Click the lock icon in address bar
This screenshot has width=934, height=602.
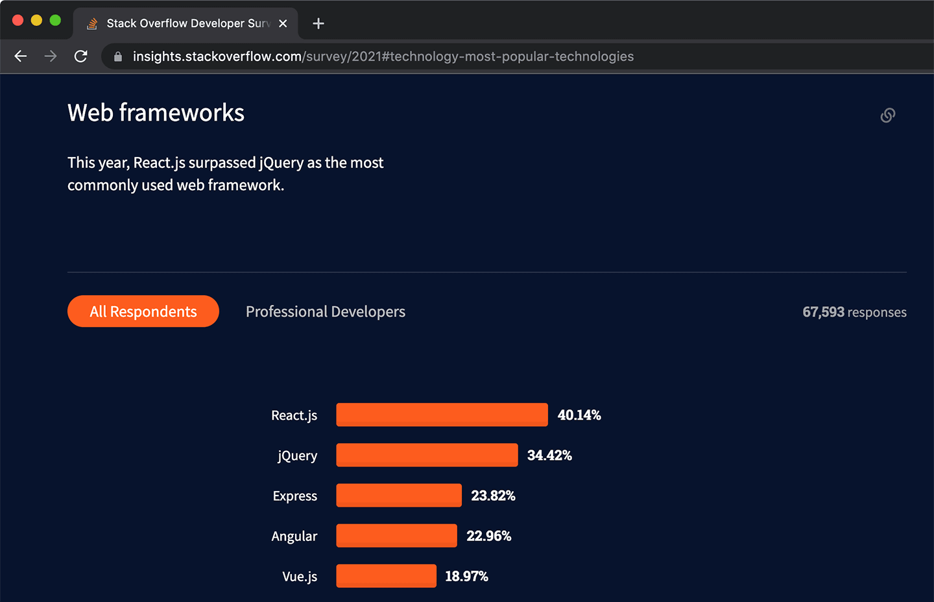[118, 56]
